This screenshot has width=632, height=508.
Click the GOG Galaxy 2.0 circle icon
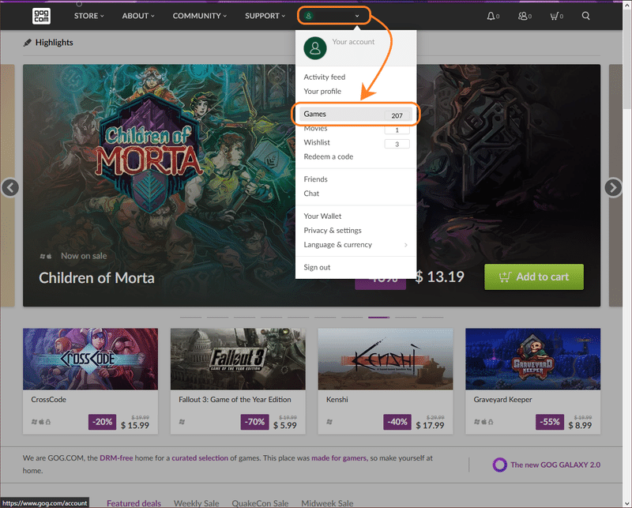point(499,465)
